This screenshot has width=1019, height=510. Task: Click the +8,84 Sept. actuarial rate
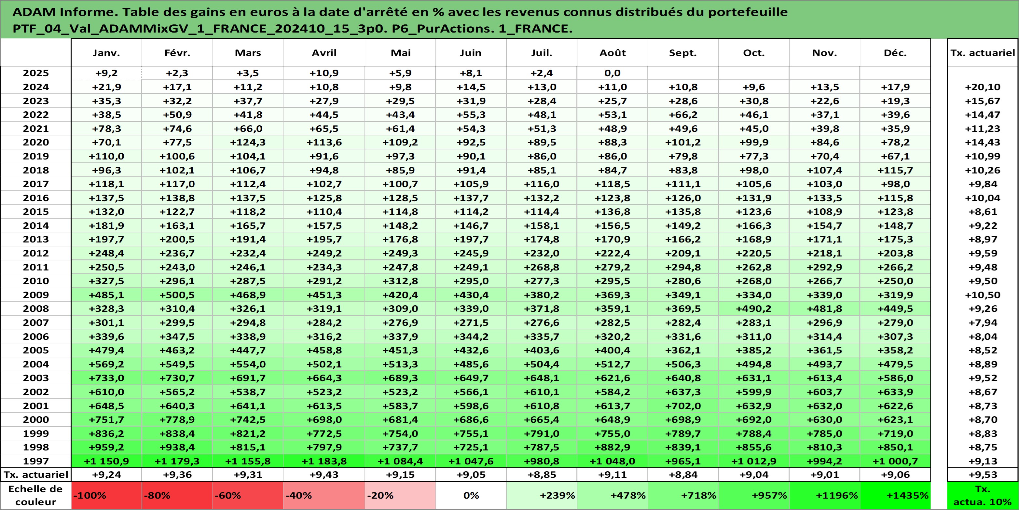(x=683, y=475)
